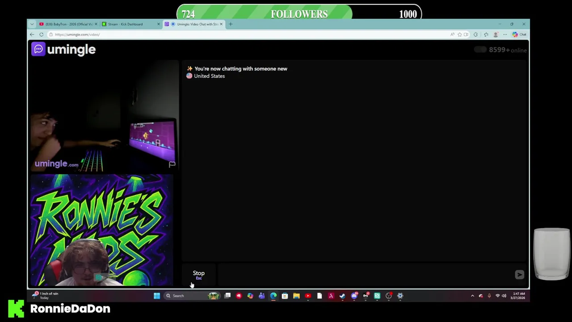Stop the current chat
572x322 pixels.
tap(198, 275)
